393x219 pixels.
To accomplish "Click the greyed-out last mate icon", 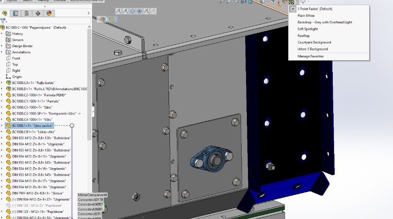I will (153, 11).
